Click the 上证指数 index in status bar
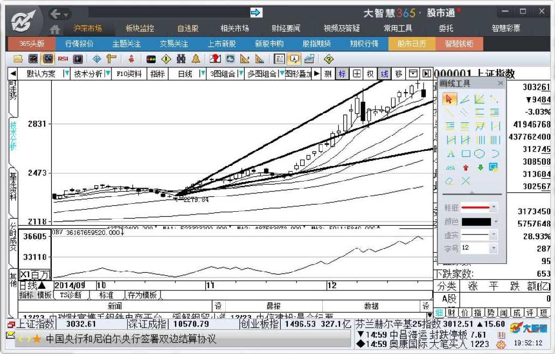The width and height of the screenshot is (555, 354). (x=36, y=324)
